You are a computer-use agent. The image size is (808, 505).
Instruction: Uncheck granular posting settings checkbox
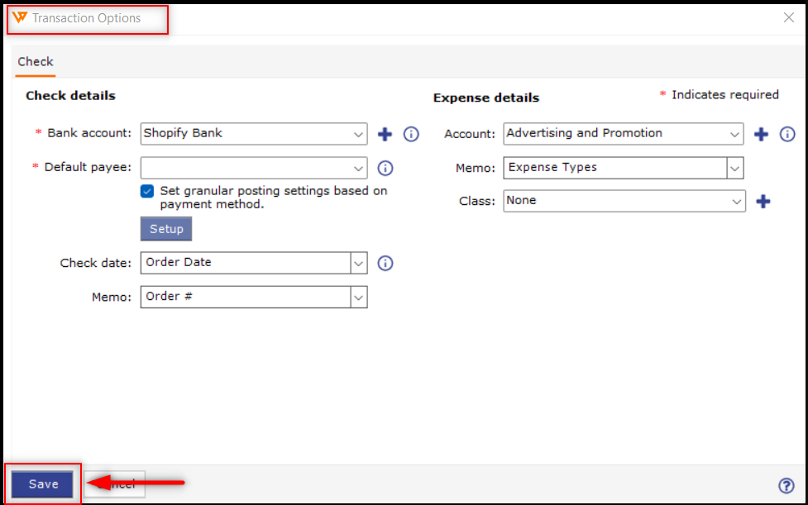click(147, 191)
